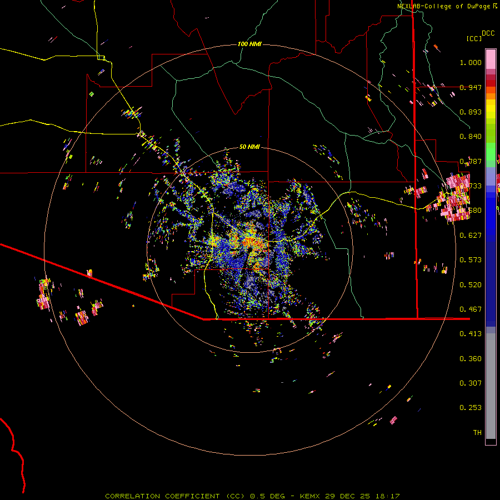Pick the periwinkle light-blue segment of the color bar
This screenshot has width=500, height=500.
491,176
